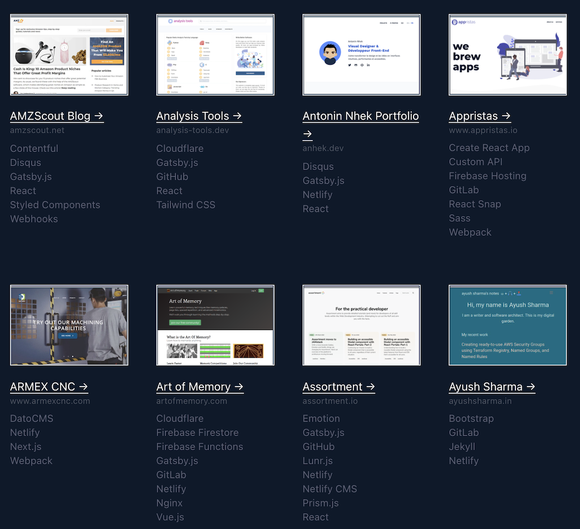
Task: Click the arrow next to Assortment
Action: 371,387
